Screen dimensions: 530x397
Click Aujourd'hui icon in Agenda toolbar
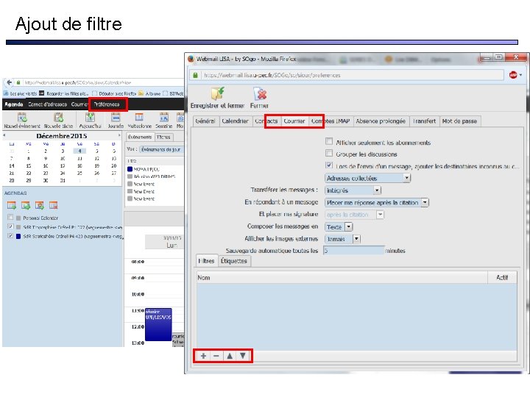point(90,118)
